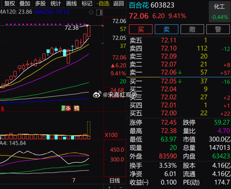Click the latest red candlestick on chart

[x=89, y=31]
